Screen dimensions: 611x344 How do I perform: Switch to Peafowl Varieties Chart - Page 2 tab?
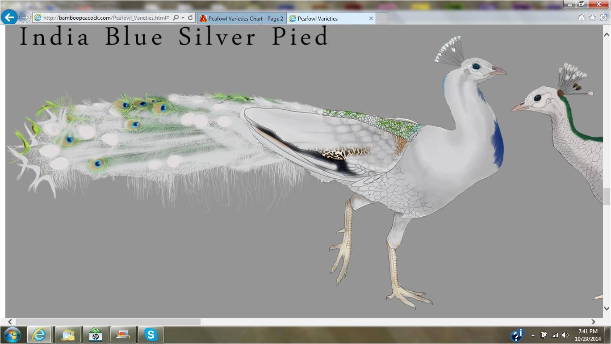pyautogui.click(x=241, y=18)
